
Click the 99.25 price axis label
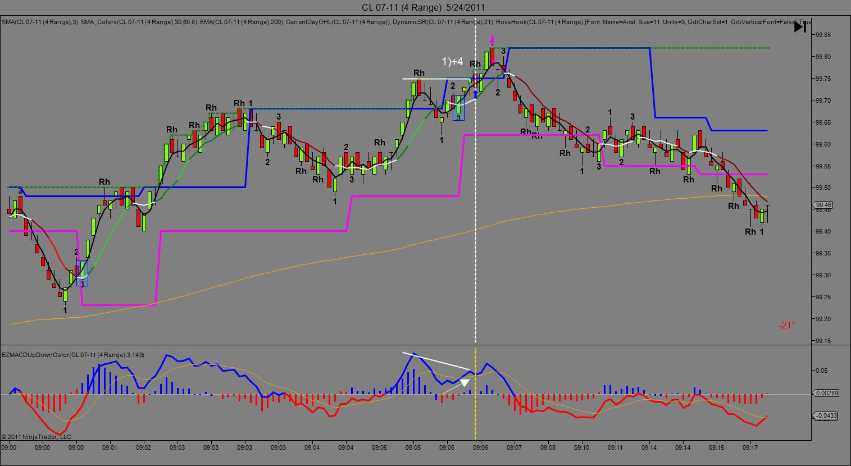tap(823, 297)
